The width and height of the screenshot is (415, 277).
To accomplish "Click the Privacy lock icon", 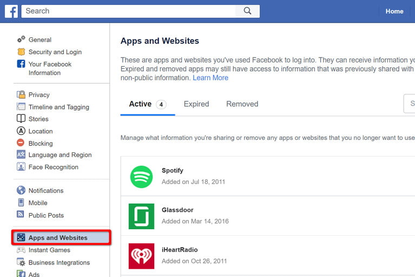I will tap(21, 94).
